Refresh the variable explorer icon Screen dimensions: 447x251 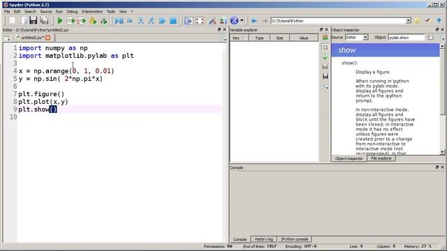[x=325, y=37]
